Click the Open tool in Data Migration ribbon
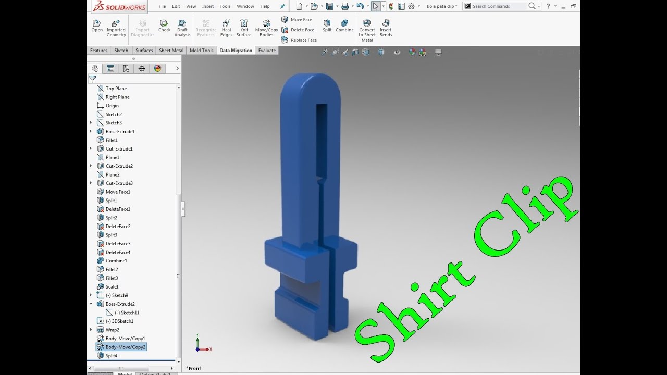 (x=97, y=26)
